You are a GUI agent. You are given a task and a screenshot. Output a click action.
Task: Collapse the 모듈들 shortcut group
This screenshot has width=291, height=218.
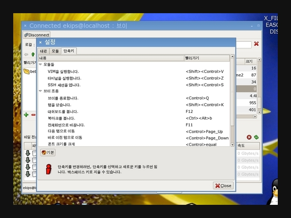pos(41,65)
